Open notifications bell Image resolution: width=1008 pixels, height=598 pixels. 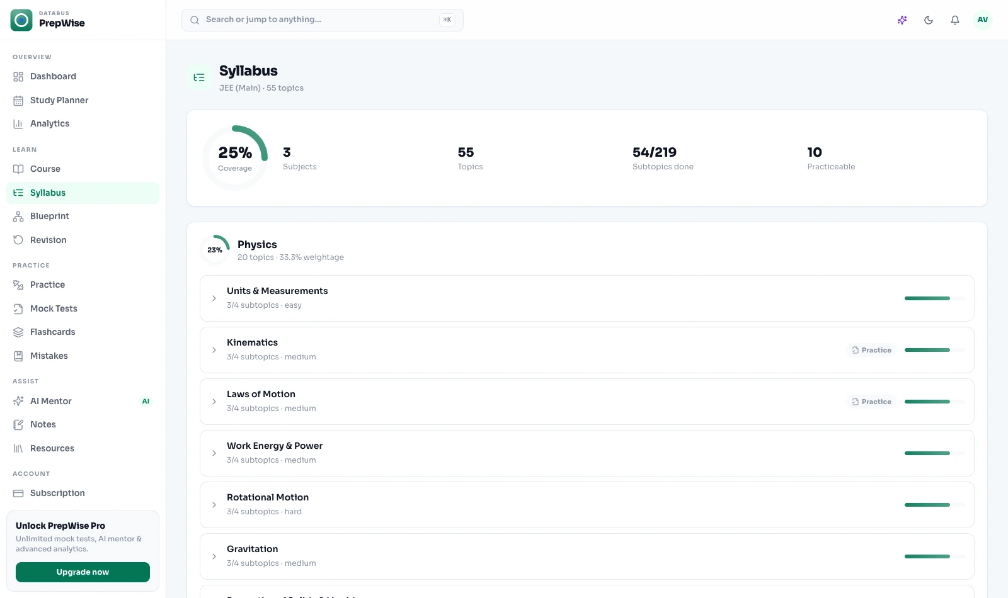click(x=955, y=20)
